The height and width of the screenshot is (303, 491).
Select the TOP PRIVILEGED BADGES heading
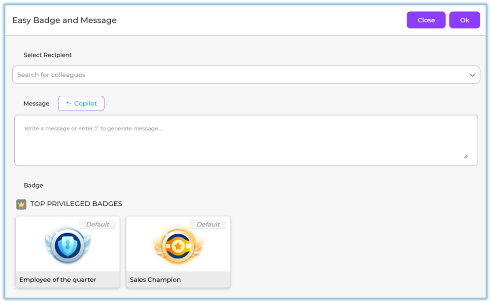pyautogui.click(x=76, y=204)
